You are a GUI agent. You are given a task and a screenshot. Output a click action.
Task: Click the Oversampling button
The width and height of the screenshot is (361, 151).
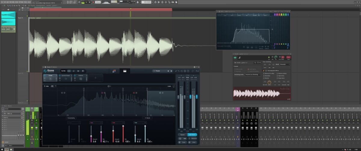[x=71, y=118]
